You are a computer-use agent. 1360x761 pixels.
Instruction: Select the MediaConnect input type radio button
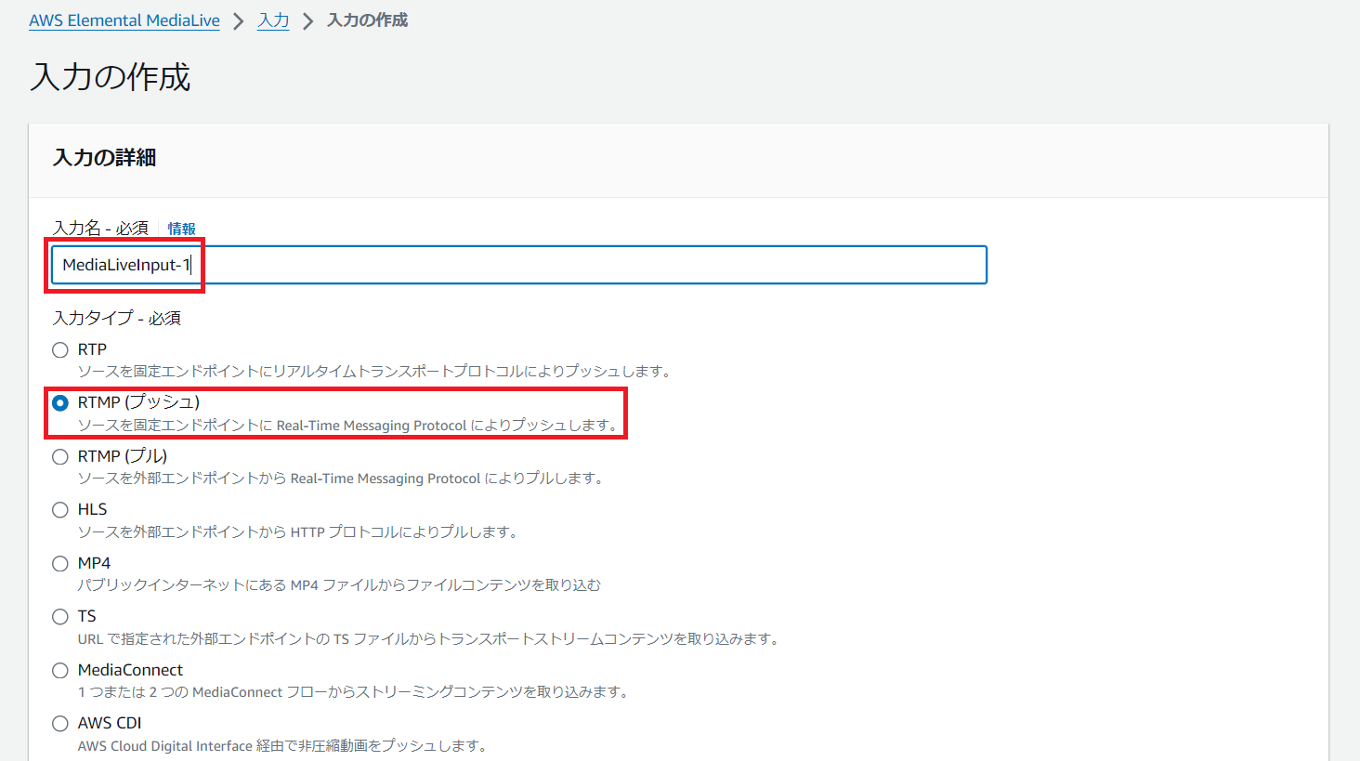[60, 671]
